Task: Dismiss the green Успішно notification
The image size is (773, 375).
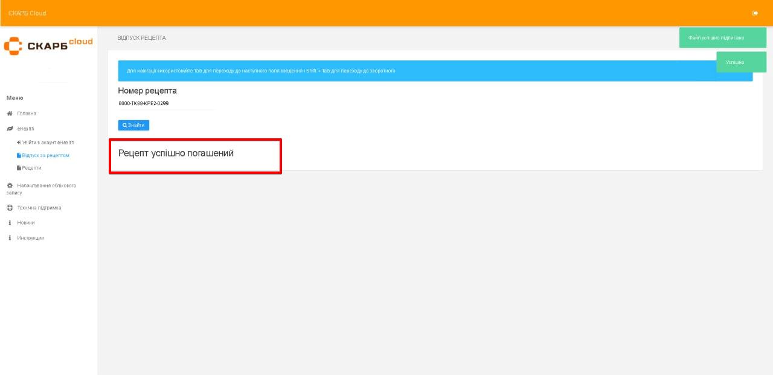Action: (x=741, y=62)
